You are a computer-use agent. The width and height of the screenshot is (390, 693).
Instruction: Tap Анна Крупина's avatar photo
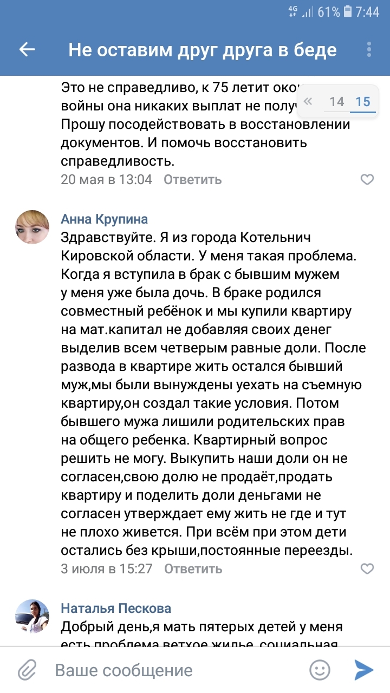point(32,227)
